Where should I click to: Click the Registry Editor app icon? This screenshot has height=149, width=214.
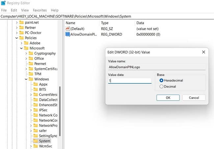(3, 3)
